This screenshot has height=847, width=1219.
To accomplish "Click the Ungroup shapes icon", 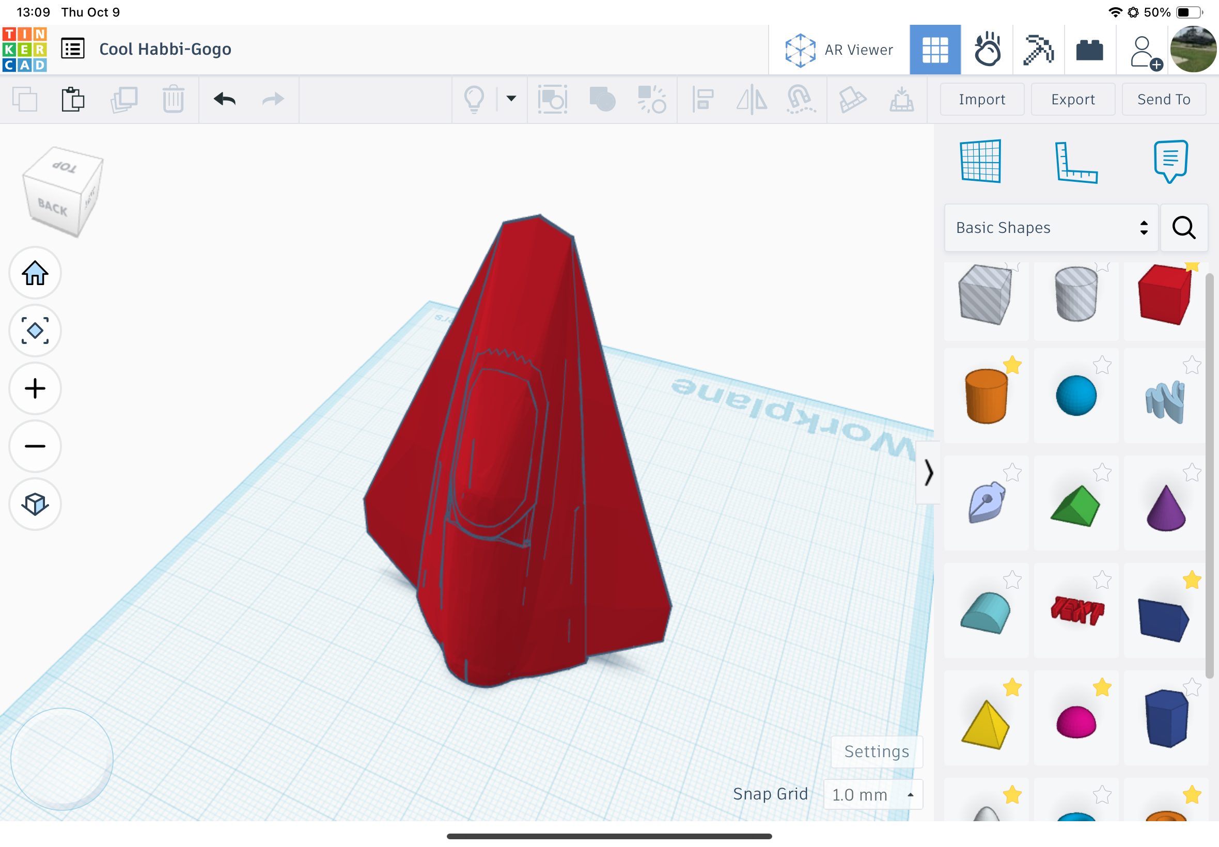I will 652,99.
